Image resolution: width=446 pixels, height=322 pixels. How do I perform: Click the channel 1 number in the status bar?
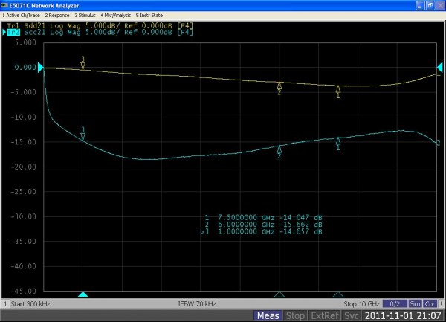5,304
